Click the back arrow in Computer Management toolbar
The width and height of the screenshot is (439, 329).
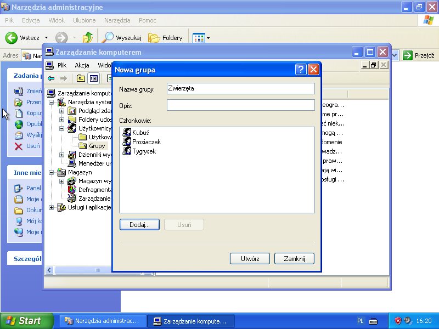[51, 78]
